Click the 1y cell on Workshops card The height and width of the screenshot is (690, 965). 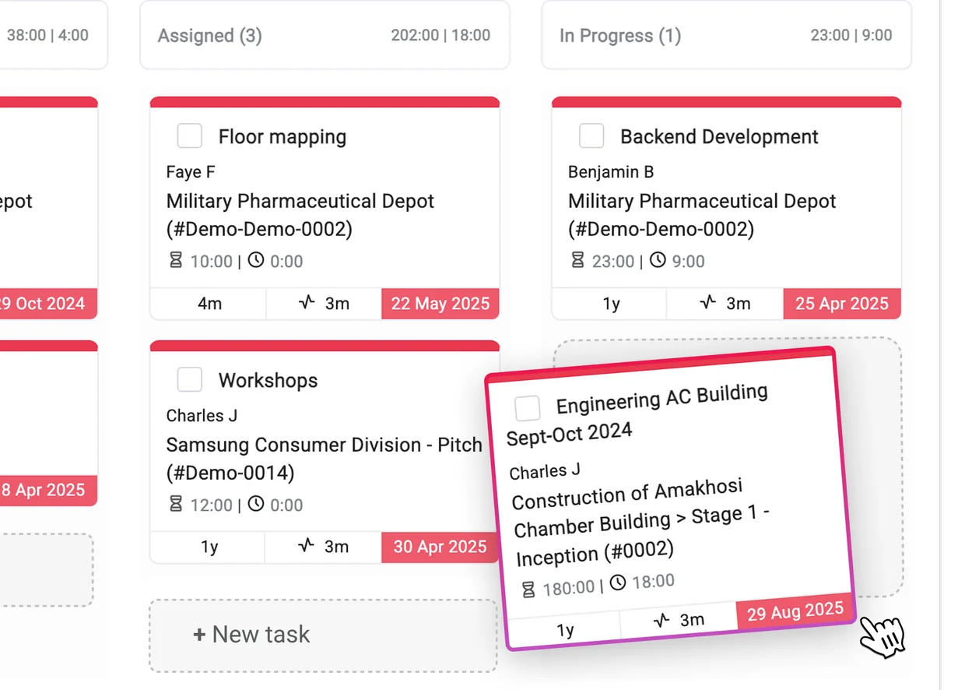[209, 547]
